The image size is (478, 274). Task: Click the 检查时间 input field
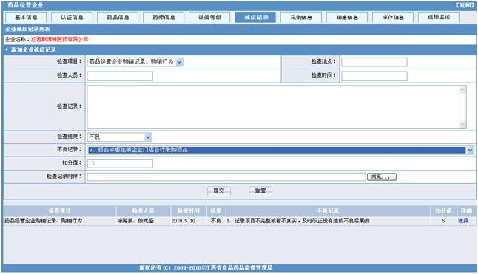point(374,76)
